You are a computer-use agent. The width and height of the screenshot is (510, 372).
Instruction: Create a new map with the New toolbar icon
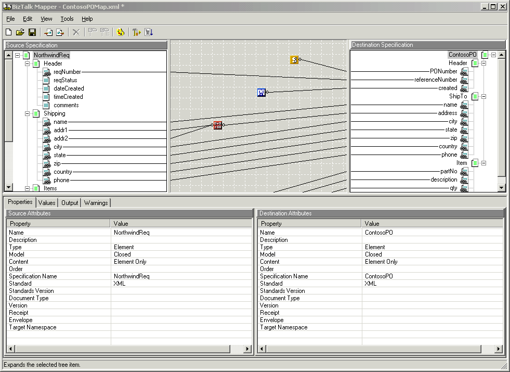coord(9,32)
